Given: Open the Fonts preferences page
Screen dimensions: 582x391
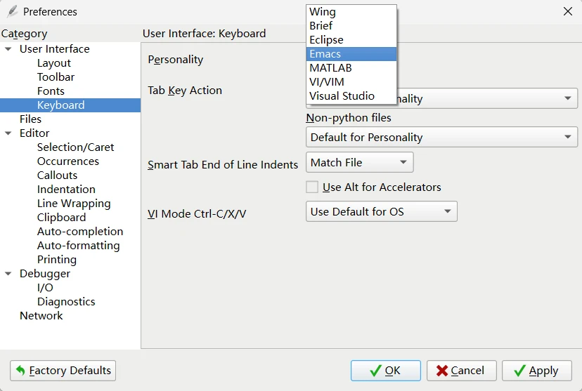Looking at the screenshot, I should click(x=51, y=91).
